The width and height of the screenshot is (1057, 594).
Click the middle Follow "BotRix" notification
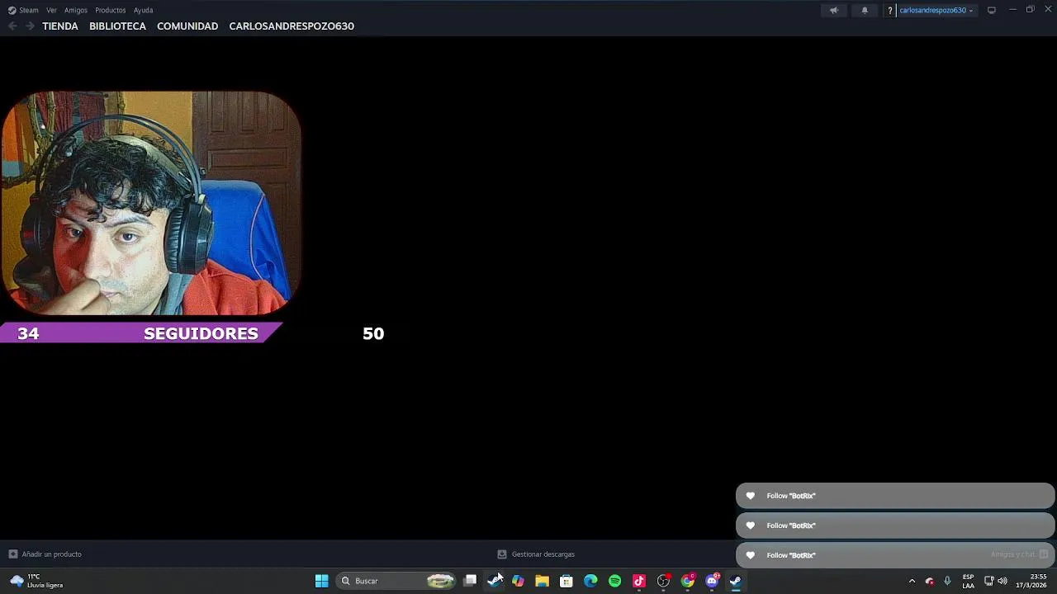[x=895, y=526]
